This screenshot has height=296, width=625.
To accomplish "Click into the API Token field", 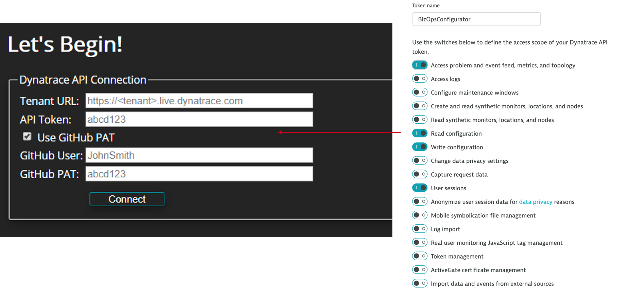I will click(199, 119).
